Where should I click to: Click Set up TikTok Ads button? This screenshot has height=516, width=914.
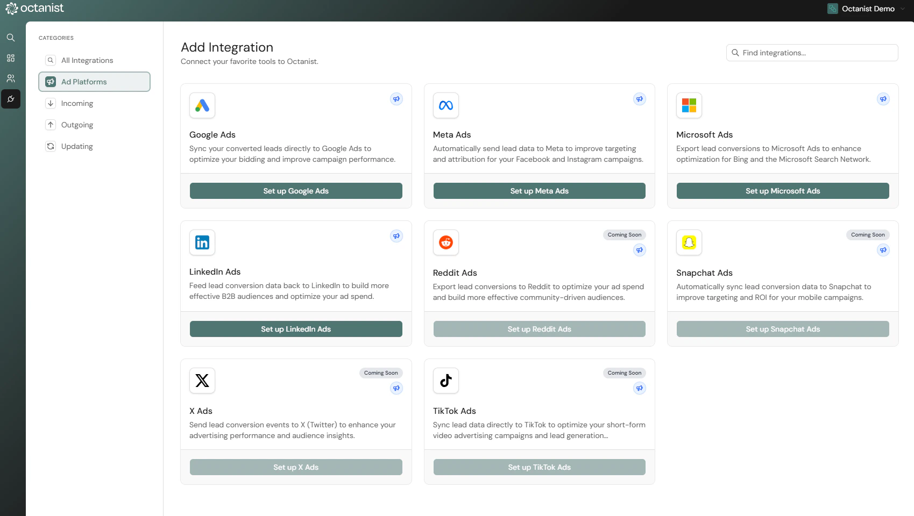tap(540, 467)
